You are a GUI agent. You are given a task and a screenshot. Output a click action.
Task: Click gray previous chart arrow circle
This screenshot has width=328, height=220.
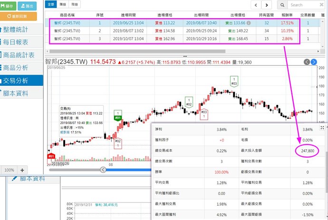[x=307, y=62]
